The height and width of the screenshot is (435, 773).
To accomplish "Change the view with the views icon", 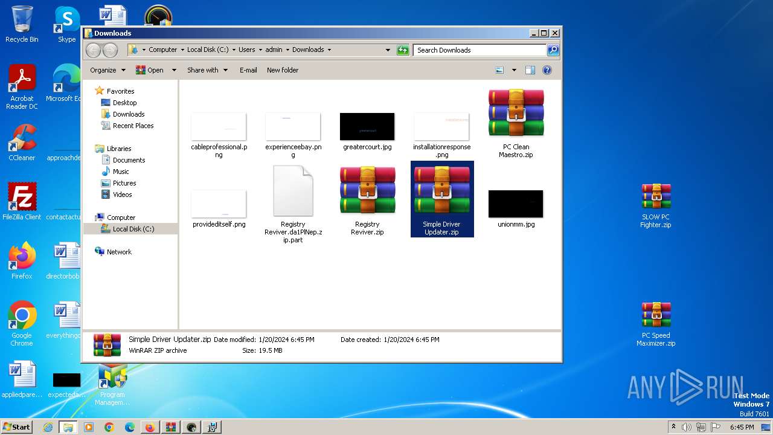I will 499,70.
